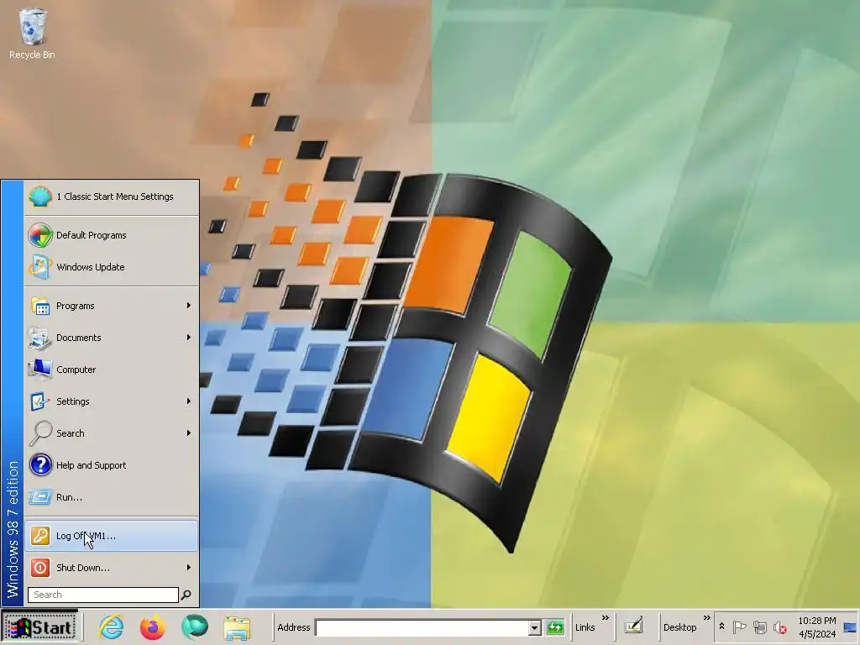Open 1 Classic Start Menu Settings
This screenshot has height=645, width=860.
coord(112,197)
